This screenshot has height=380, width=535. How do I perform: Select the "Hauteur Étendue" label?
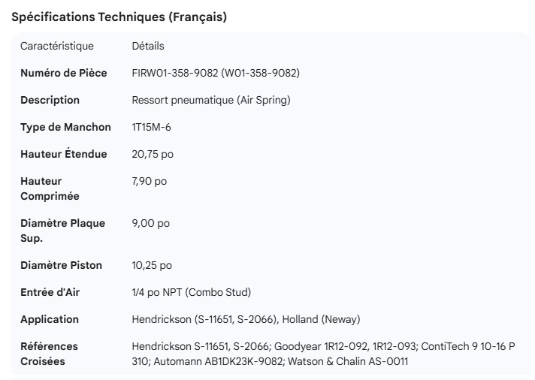pyautogui.click(x=64, y=154)
